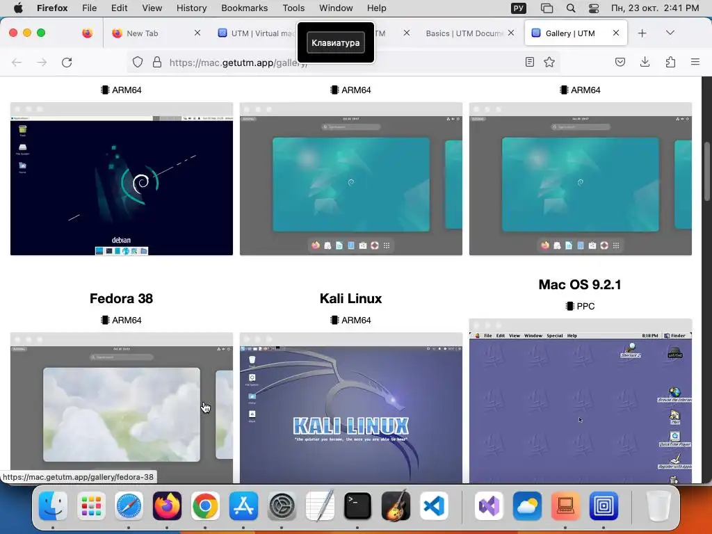Open Firefox application hamburger menu

[695, 62]
